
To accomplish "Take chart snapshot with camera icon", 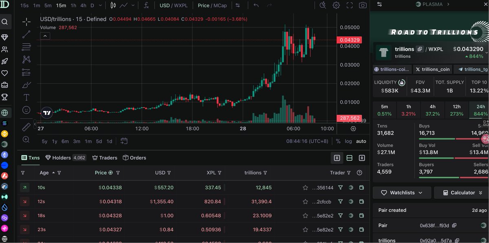I will tap(363, 5).
